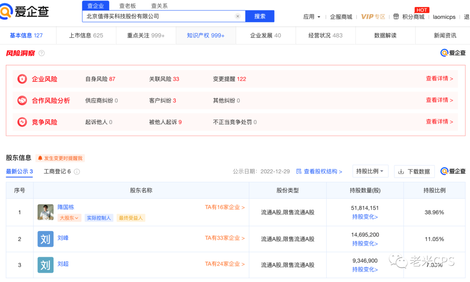Click the blue 搜索 button
This screenshot has height=282, width=470.
259,16
